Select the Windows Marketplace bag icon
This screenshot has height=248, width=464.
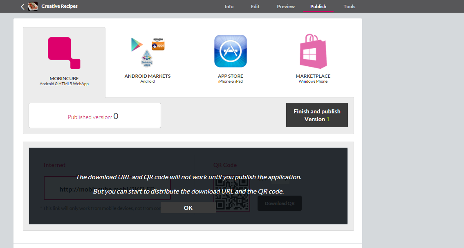[x=313, y=51]
